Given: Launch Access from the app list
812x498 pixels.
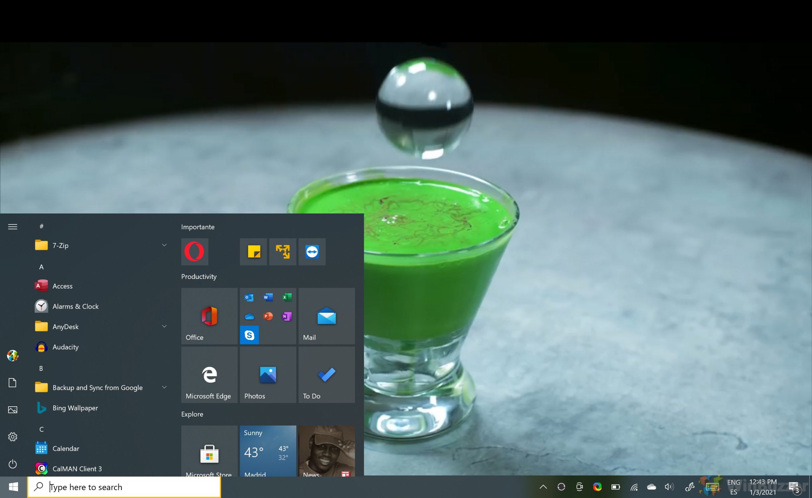Looking at the screenshot, I should 101,286.
